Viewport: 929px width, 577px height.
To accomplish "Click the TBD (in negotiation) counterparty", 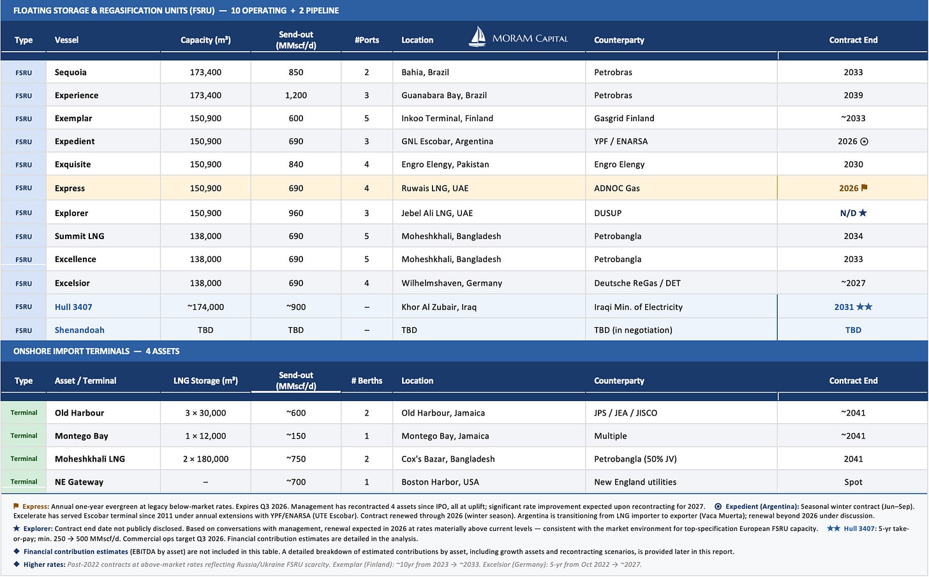I will (633, 330).
